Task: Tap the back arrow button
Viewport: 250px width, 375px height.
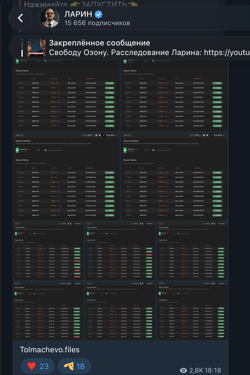Action: tap(20, 18)
